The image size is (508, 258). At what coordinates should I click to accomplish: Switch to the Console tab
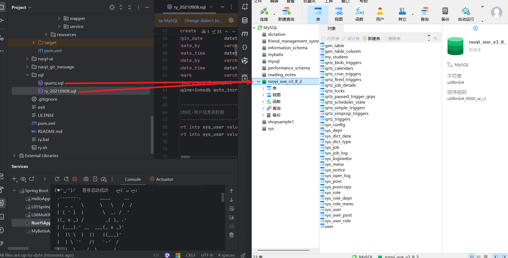coord(133,179)
